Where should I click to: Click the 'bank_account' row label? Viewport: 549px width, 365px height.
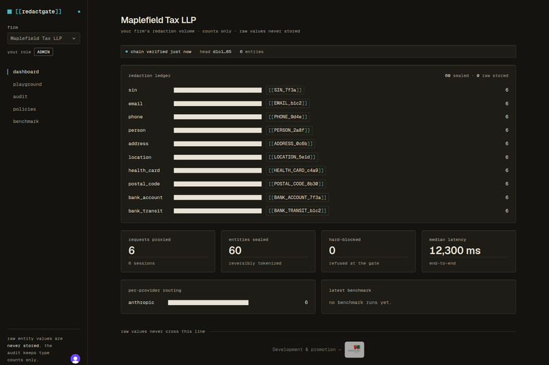pos(145,197)
